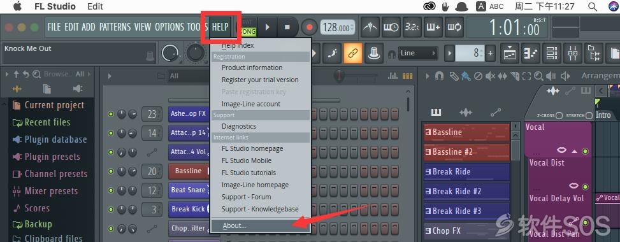The width and height of the screenshot is (620, 242).
Task: Select Break Ride #2 pattern
Action: tap(466, 192)
